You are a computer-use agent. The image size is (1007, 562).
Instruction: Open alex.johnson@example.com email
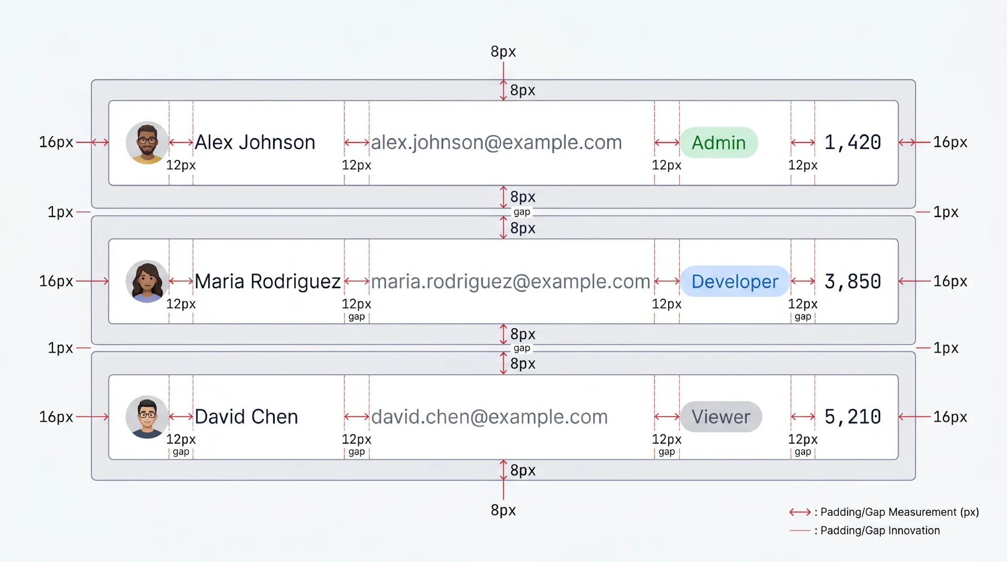coord(496,143)
